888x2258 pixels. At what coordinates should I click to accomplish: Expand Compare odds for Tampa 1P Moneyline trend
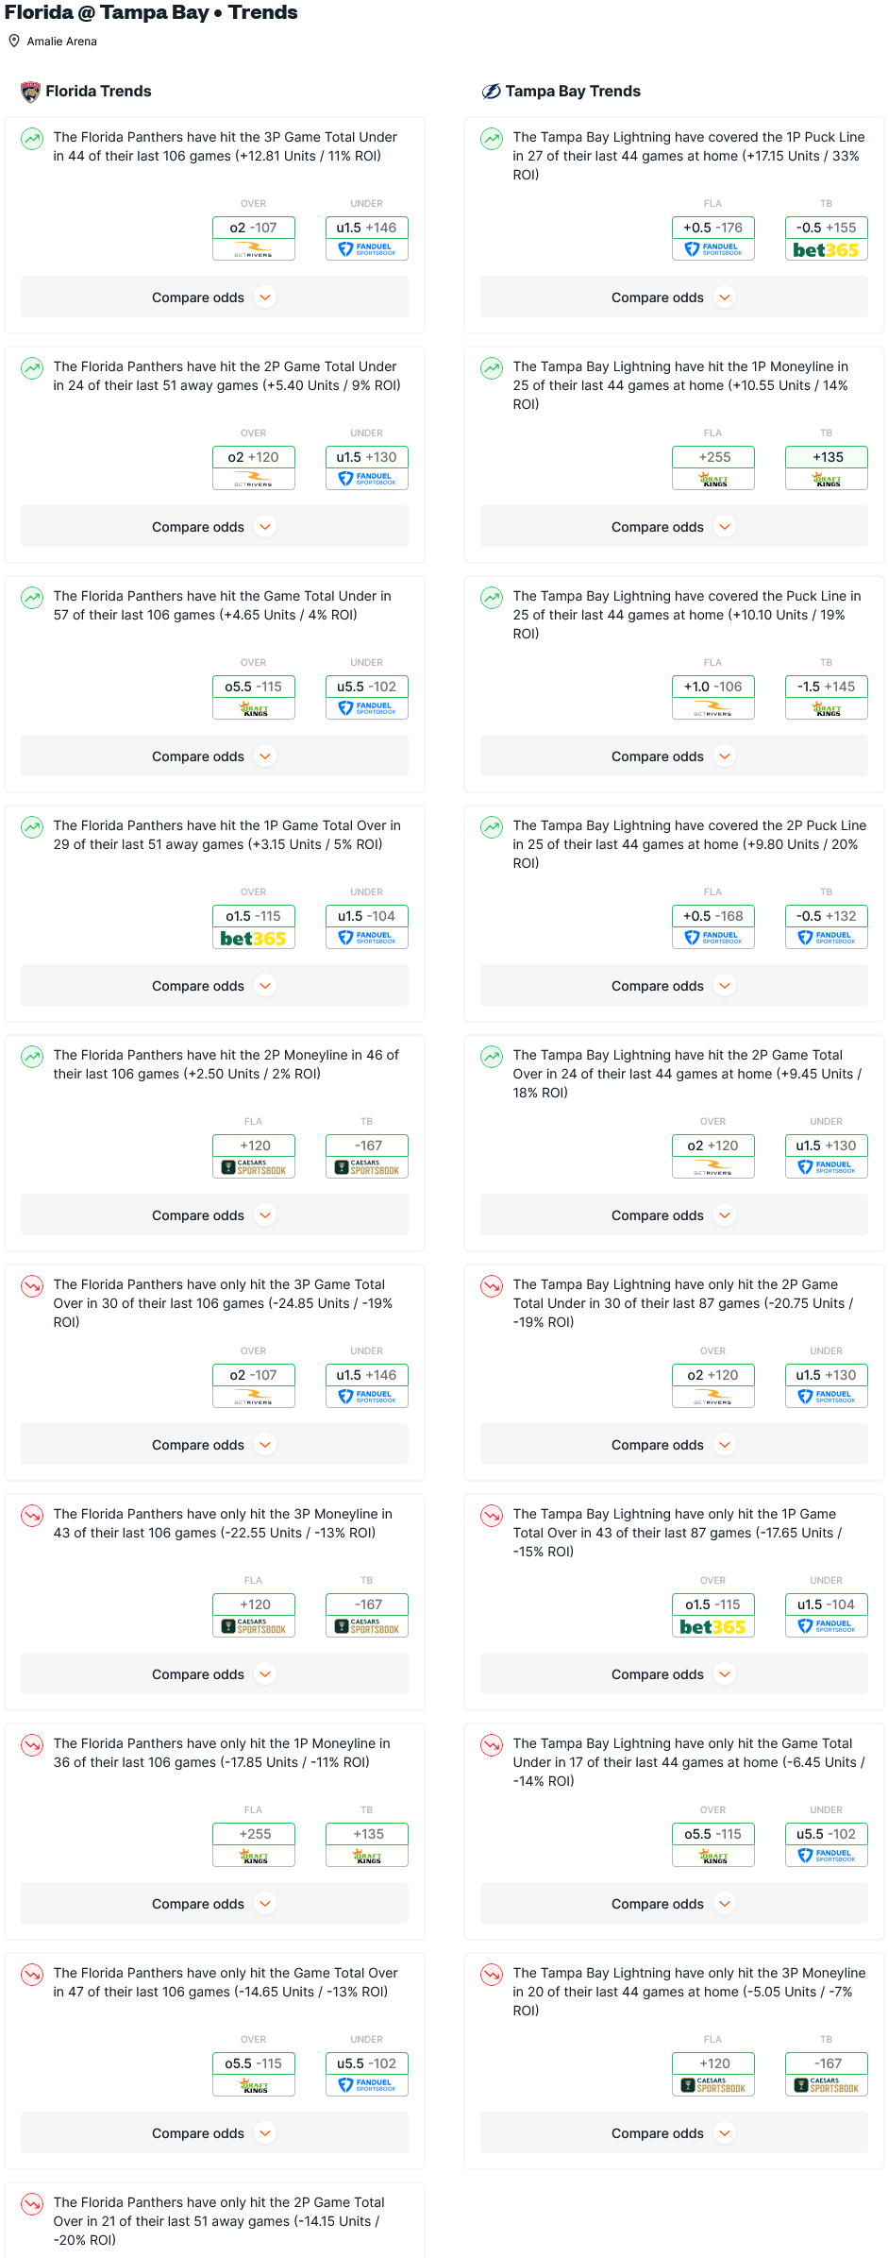[x=674, y=527]
